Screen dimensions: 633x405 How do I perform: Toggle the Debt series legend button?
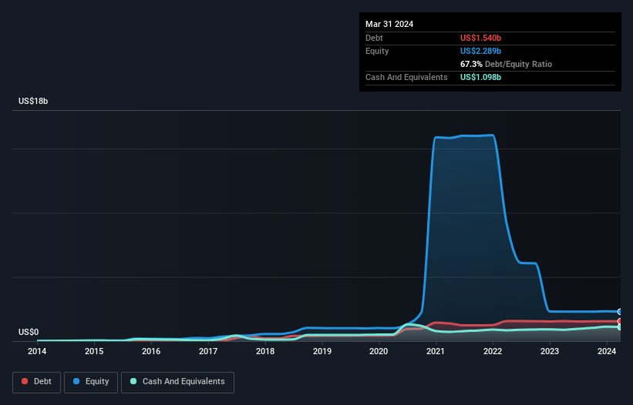tap(36, 382)
